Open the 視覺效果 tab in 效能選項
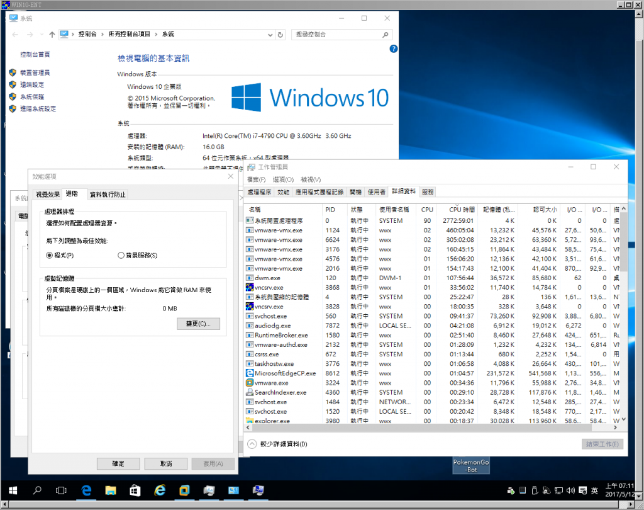The image size is (644, 510). click(x=48, y=195)
